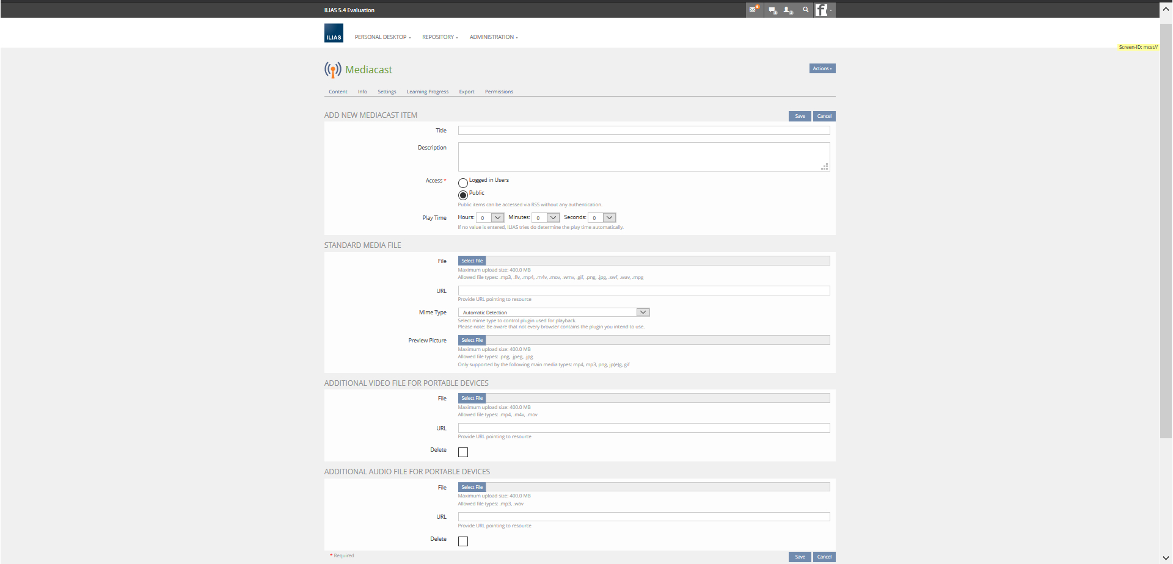Click the scrollbar down arrow

click(x=1166, y=557)
